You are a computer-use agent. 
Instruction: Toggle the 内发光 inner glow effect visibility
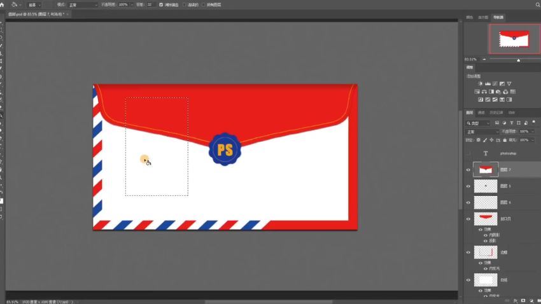[x=486, y=268]
